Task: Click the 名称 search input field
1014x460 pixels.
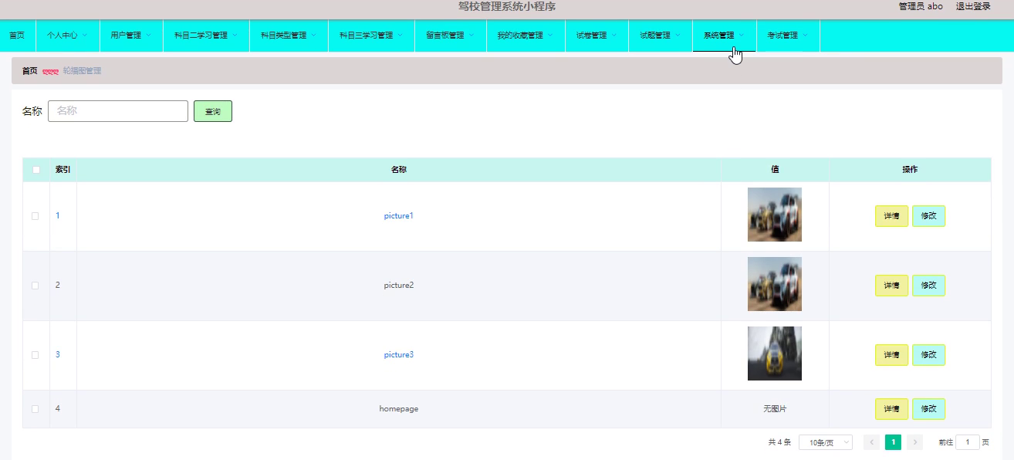Action: coord(117,111)
